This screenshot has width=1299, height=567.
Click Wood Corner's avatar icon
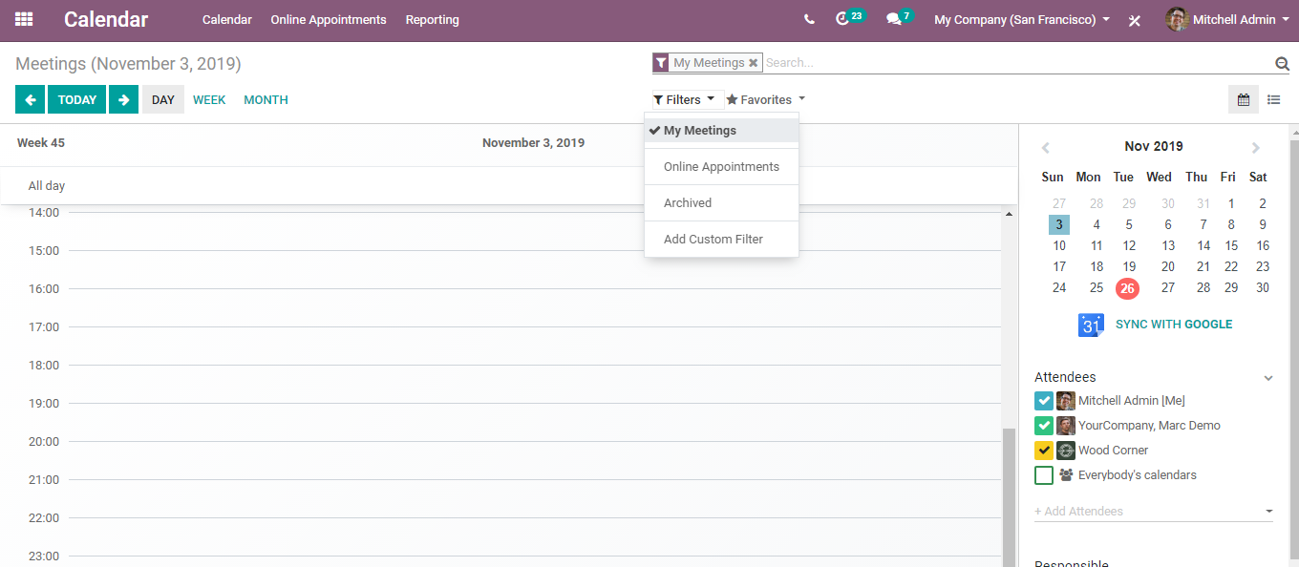[x=1066, y=451]
